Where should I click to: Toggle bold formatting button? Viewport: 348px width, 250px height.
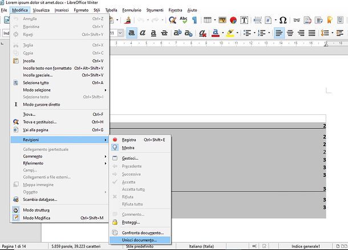coord(132,33)
